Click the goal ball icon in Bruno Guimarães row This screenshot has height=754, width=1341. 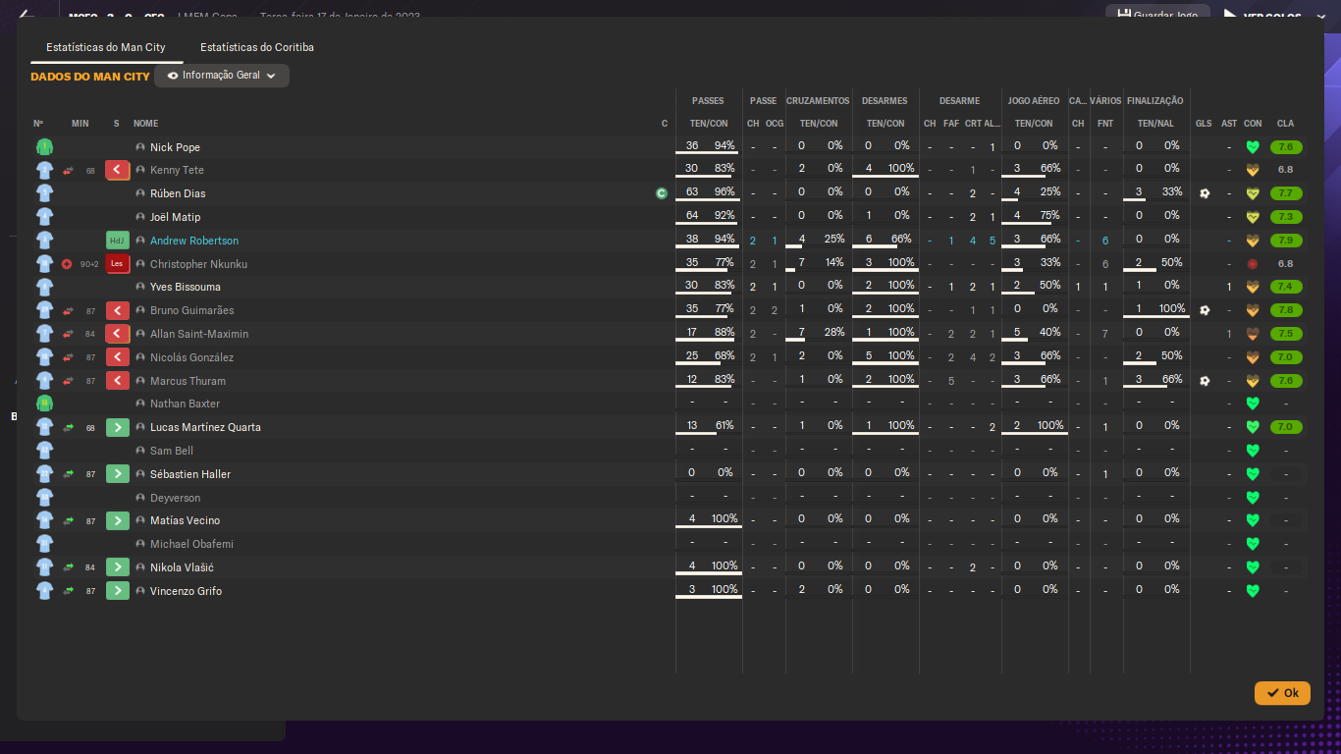(1205, 310)
